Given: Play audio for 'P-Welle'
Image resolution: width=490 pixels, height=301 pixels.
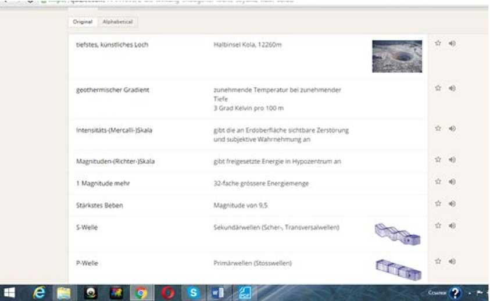Looking at the screenshot, I should coord(452,261).
